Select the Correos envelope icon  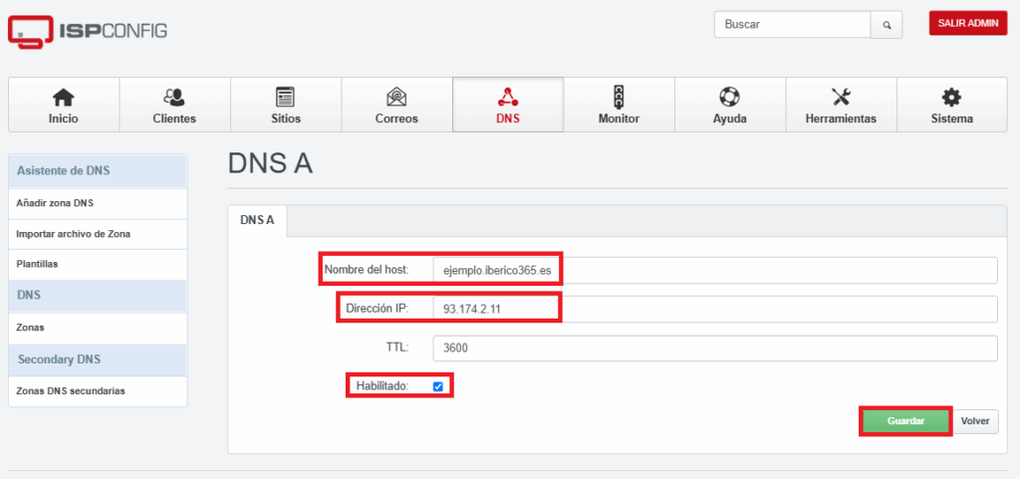(x=396, y=98)
